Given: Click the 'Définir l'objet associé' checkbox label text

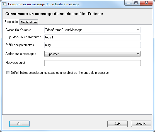Looking at the screenshot, I should [x=60, y=73].
